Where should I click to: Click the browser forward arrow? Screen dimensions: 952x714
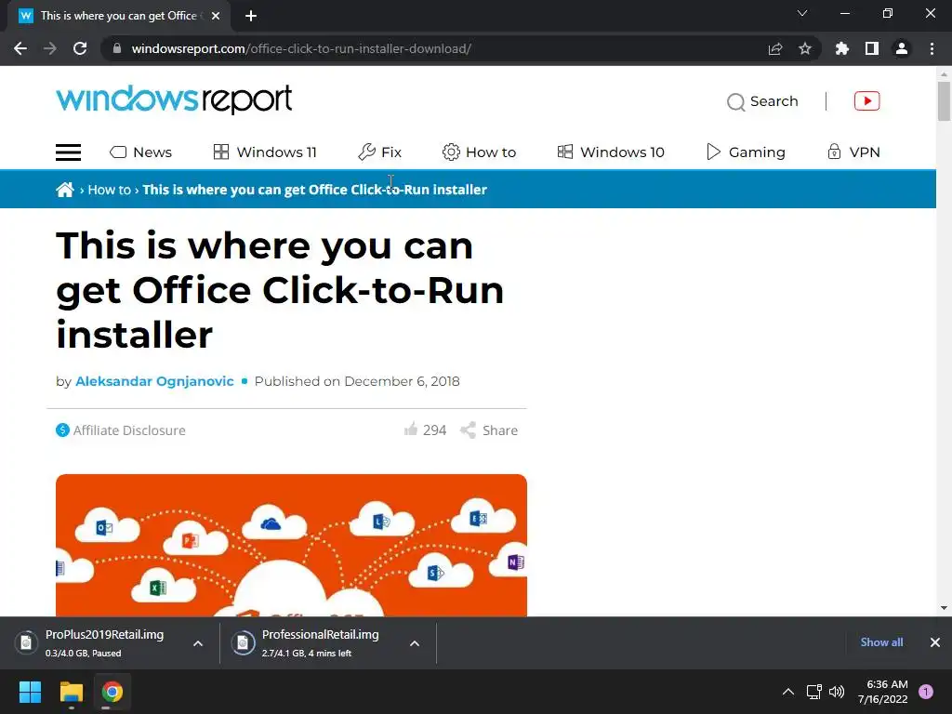[x=50, y=48]
